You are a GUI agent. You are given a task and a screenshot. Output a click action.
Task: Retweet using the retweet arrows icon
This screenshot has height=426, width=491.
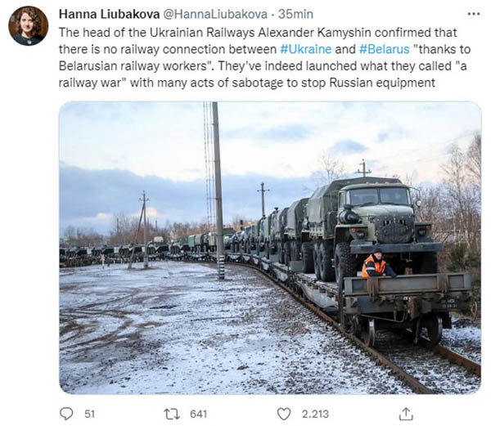point(172,414)
